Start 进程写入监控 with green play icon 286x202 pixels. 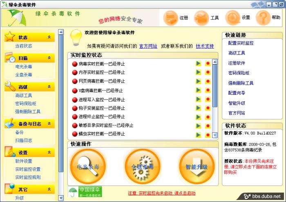[x=198, y=99]
